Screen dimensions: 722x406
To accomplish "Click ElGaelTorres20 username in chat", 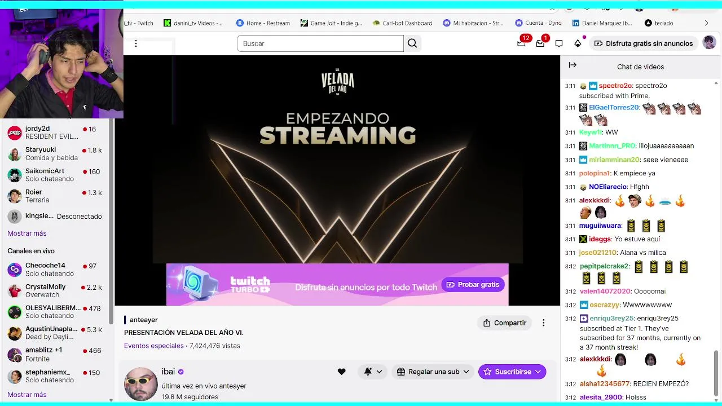I will point(614,107).
